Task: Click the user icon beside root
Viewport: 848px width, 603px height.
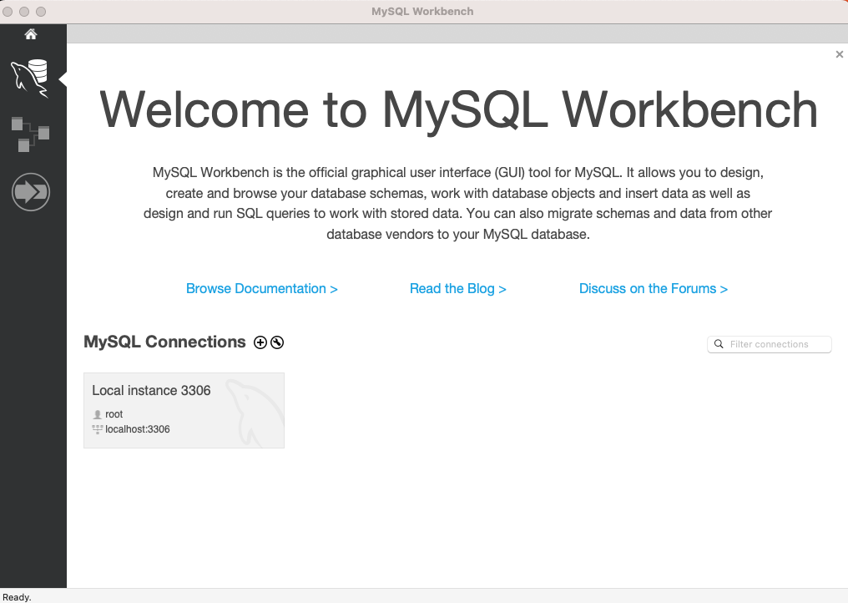Action: 98,414
